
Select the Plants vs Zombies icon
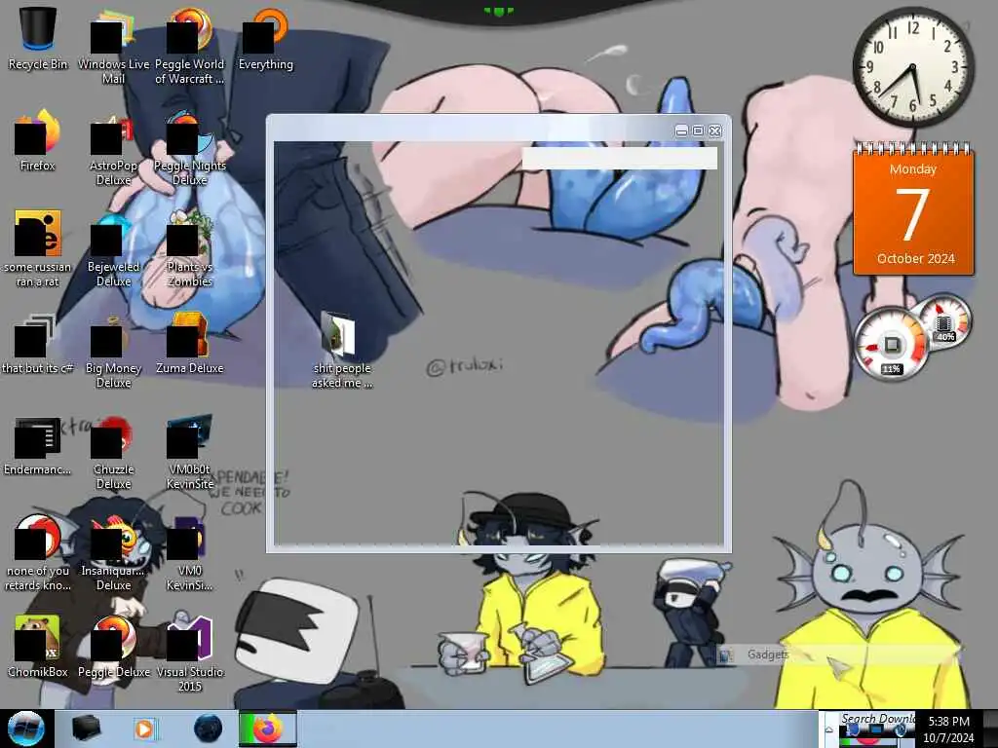coord(189,248)
